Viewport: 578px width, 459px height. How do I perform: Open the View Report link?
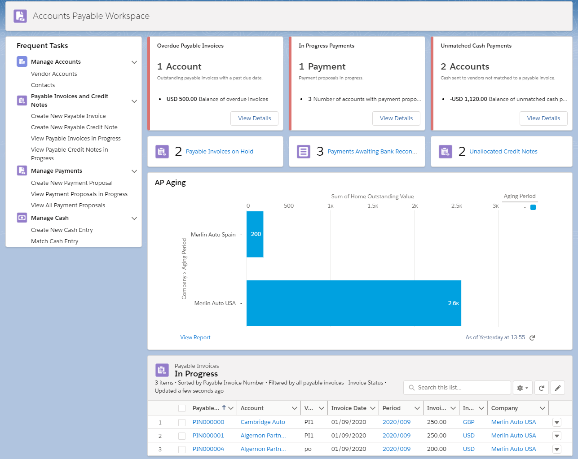tap(195, 337)
